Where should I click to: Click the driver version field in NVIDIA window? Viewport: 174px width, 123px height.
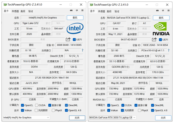pyautogui.click(x=138, y=78)
